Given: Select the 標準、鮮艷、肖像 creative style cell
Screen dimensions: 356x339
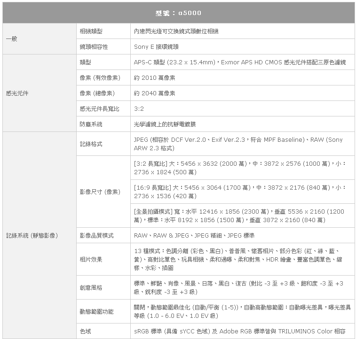Looking at the screenshot, I should [243, 287].
